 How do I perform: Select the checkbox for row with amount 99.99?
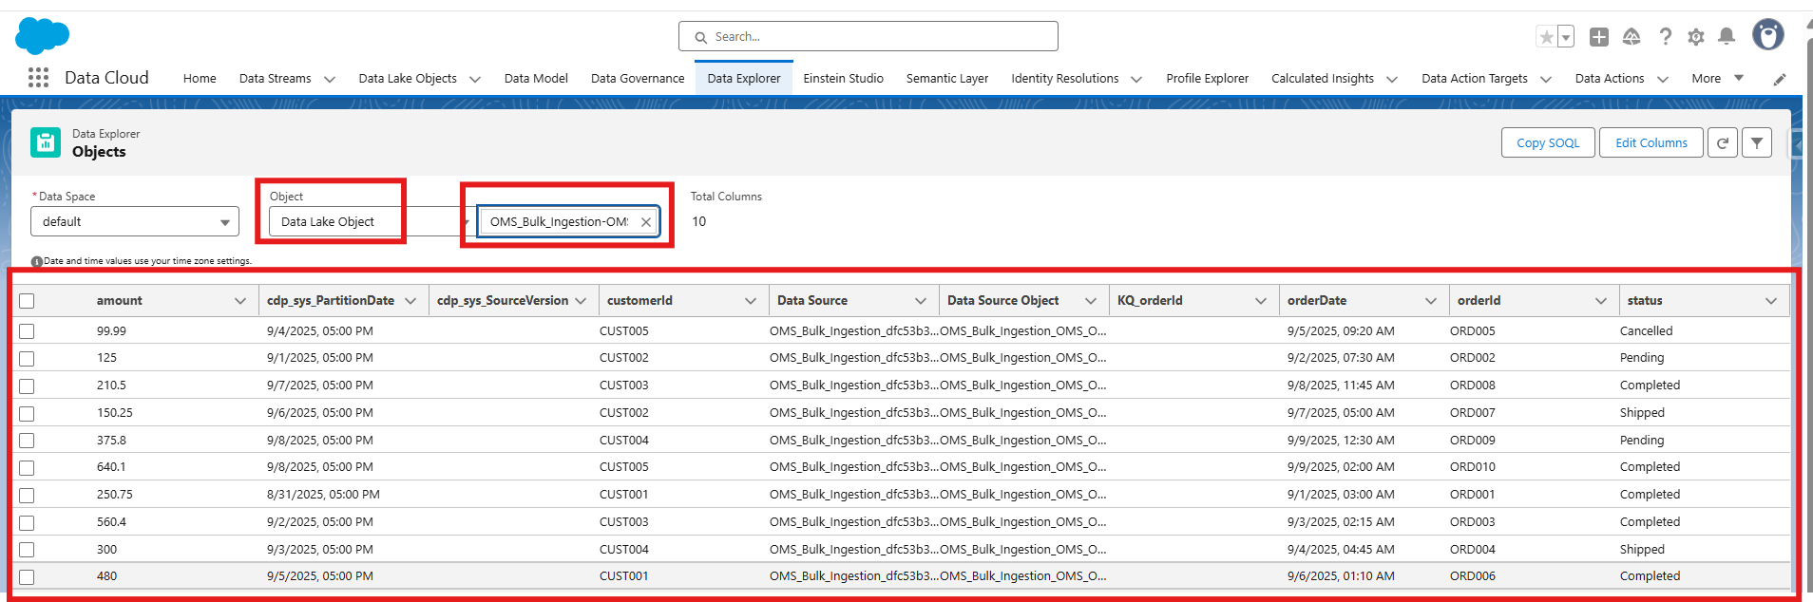coord(27,331)
